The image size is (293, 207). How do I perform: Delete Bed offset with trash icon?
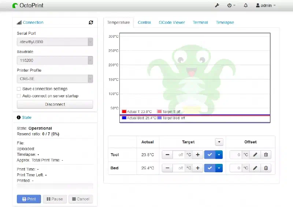pyautogui.click(x=266, y=168)
